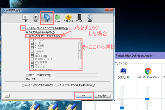Check the 90 年代ミュージック playlist checkbox
Viewport: 165px width, 110px height.
pyautogui.click(x=32, y=59)
